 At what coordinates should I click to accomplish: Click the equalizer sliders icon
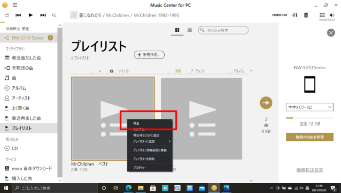(295, 15)
